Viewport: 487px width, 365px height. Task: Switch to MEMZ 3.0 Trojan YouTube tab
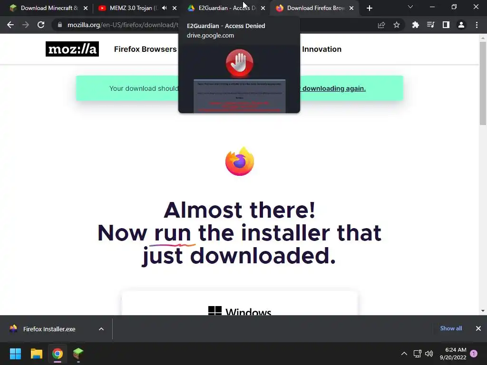point(134,8)
